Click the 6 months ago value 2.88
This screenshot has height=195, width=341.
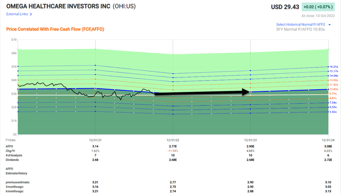250,191
